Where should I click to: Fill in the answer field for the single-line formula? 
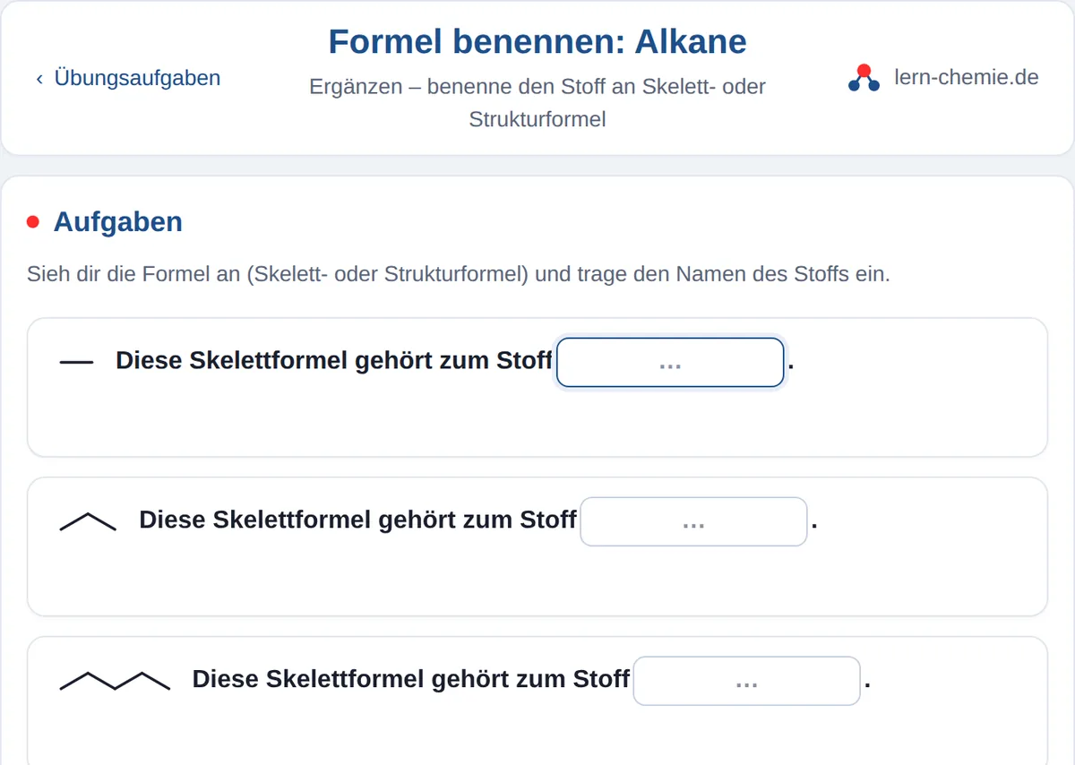670,363
